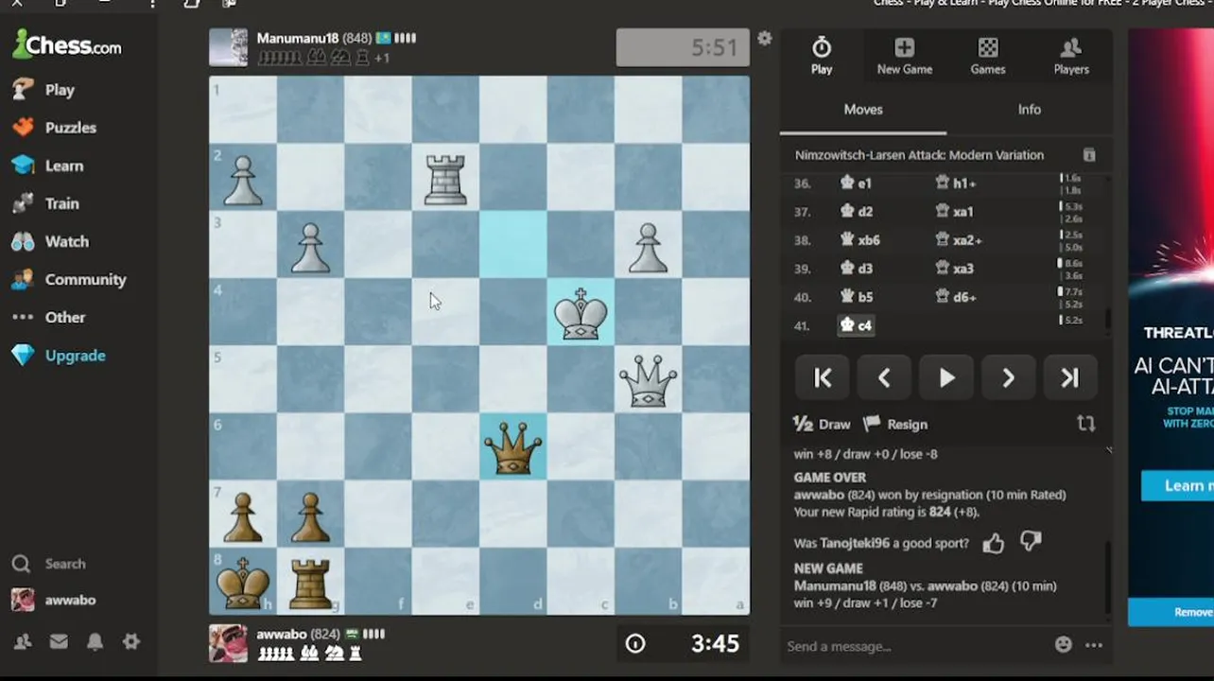Image resolution: width=1214 pixels, height=681 pixels.
Task: Flip the board with the arrows icon
Action: point(1085,425)
